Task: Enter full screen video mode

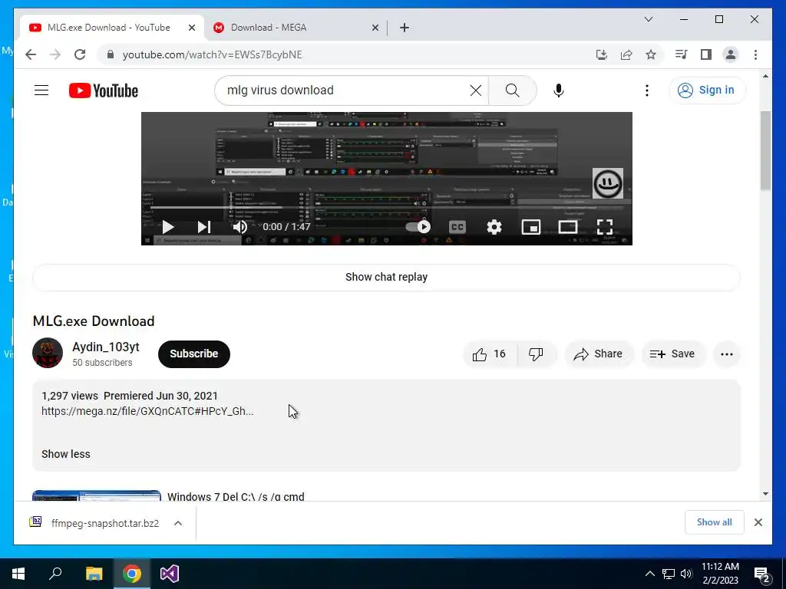Action: [605, 227]
